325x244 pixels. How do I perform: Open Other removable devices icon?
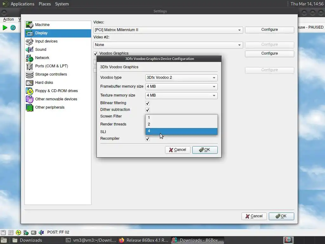tap(30, 99)
